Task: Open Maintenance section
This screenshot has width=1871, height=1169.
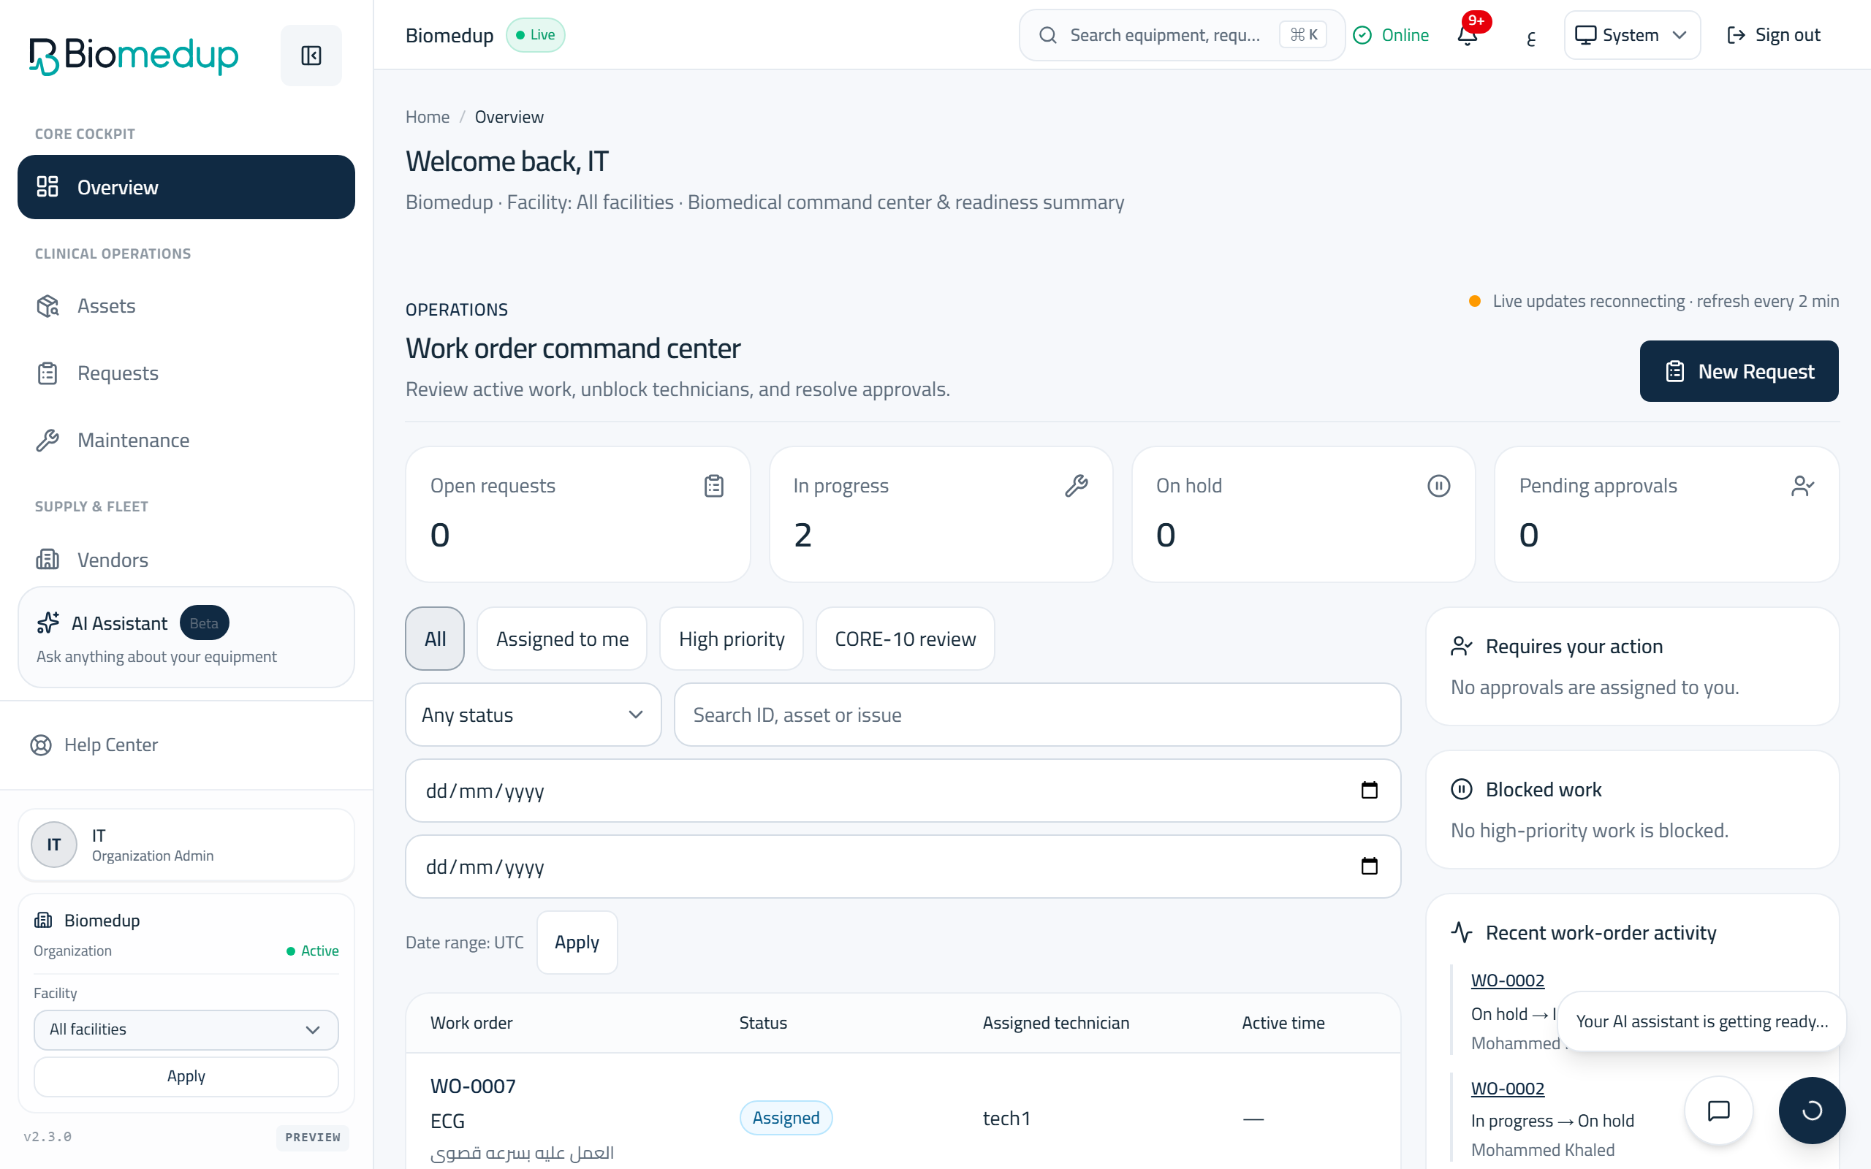Action: coord(186,440)
